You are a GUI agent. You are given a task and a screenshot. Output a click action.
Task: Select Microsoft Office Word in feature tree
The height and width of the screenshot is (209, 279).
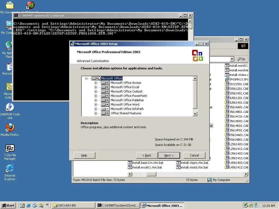[125, 104]
